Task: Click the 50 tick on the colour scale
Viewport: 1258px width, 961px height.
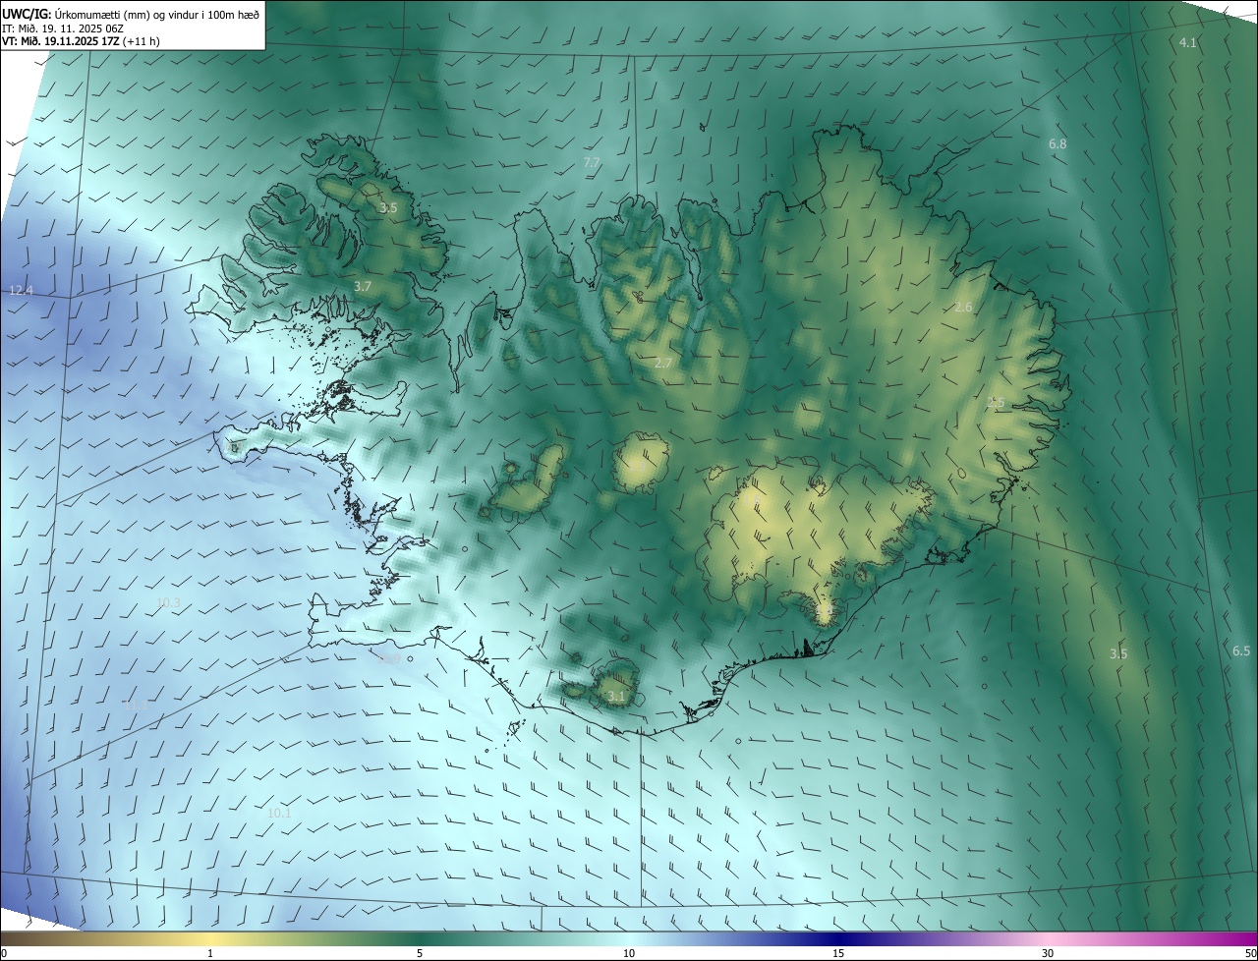Action: pos(1250,953)
